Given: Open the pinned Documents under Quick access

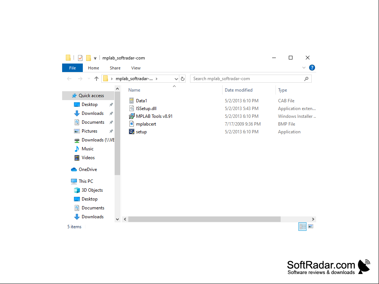Looking at the screenshot, I should (x=93, y=122).
